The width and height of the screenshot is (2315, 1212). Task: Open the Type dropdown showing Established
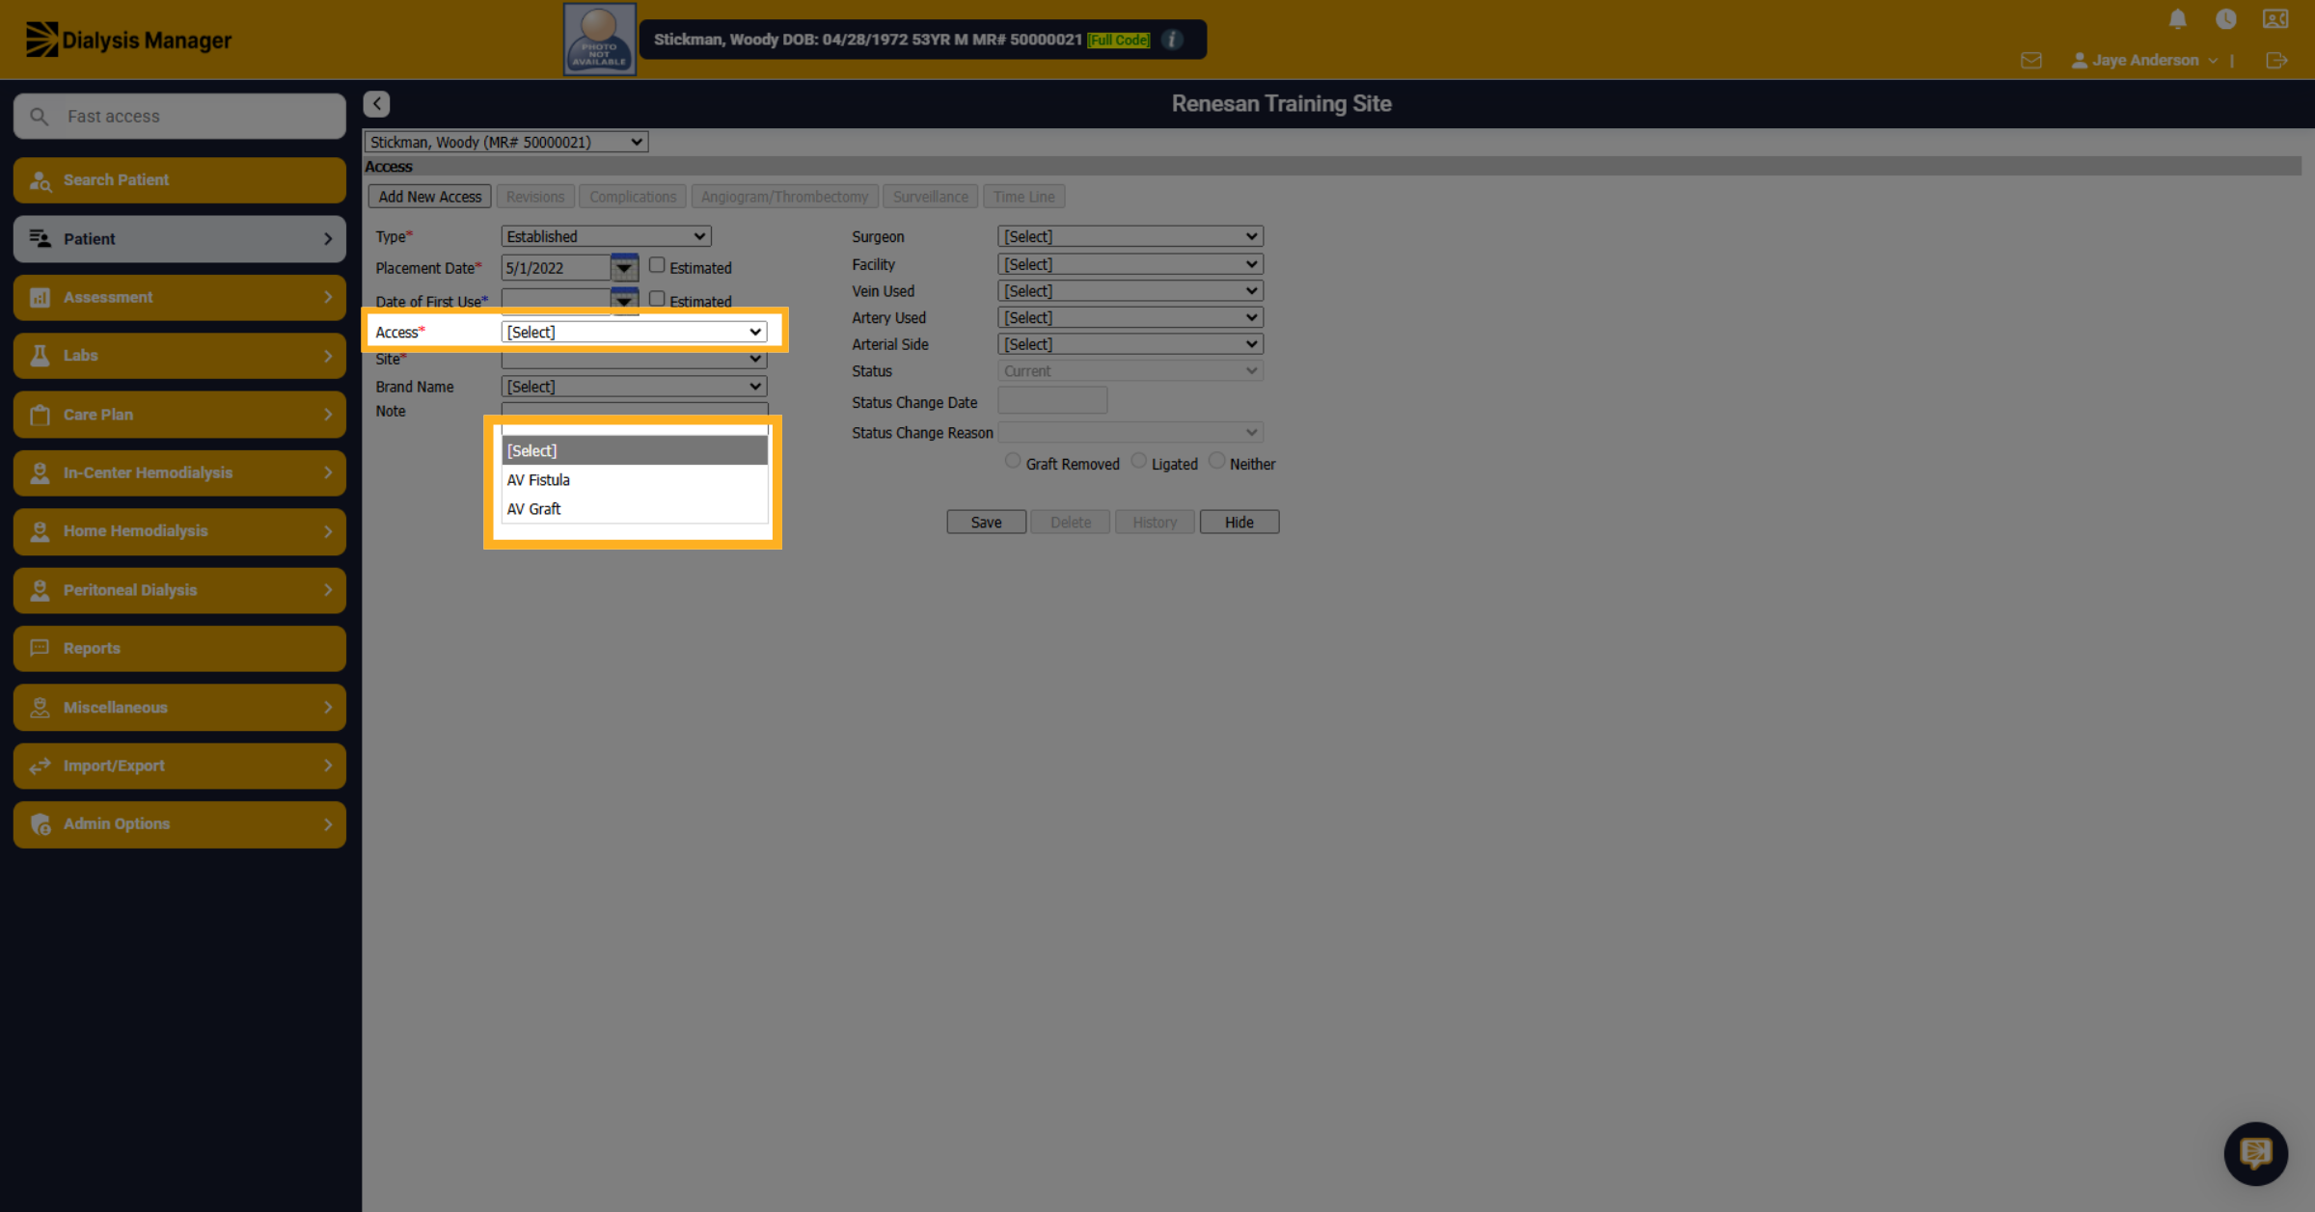click(606, 236)
